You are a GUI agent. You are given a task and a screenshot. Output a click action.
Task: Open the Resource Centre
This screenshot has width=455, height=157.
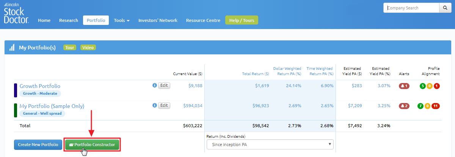tap(203, 20)
